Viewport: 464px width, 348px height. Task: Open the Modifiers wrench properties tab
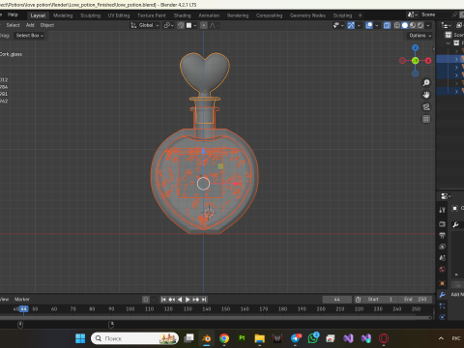[x=442, y=295]
